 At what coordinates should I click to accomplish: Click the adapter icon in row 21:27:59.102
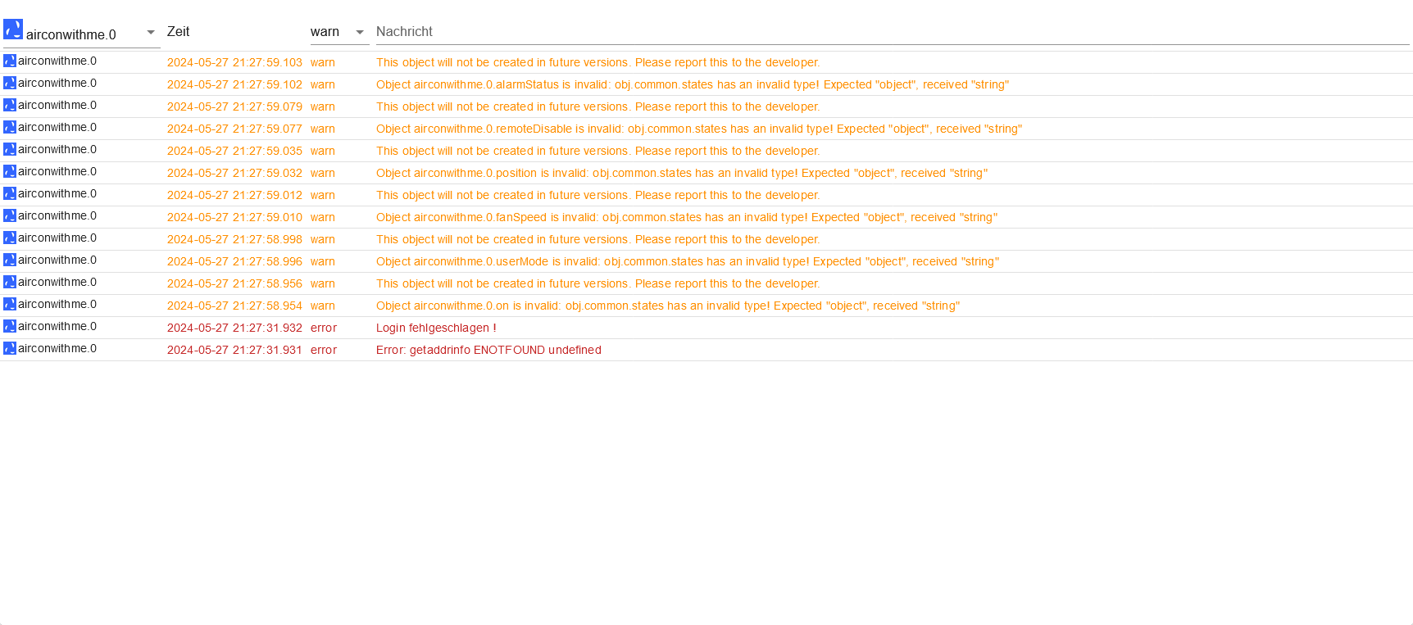click(10, 84)
